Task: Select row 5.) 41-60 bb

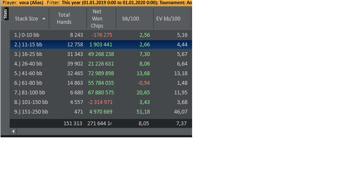Action: point(101,73)
